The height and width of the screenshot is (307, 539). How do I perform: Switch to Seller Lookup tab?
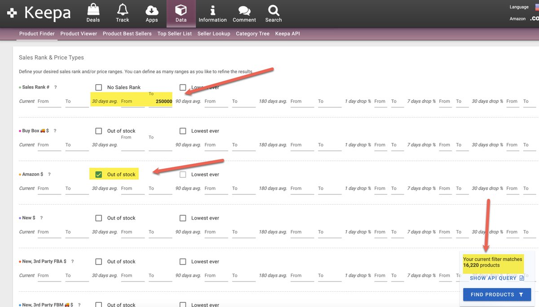[214, 34]
